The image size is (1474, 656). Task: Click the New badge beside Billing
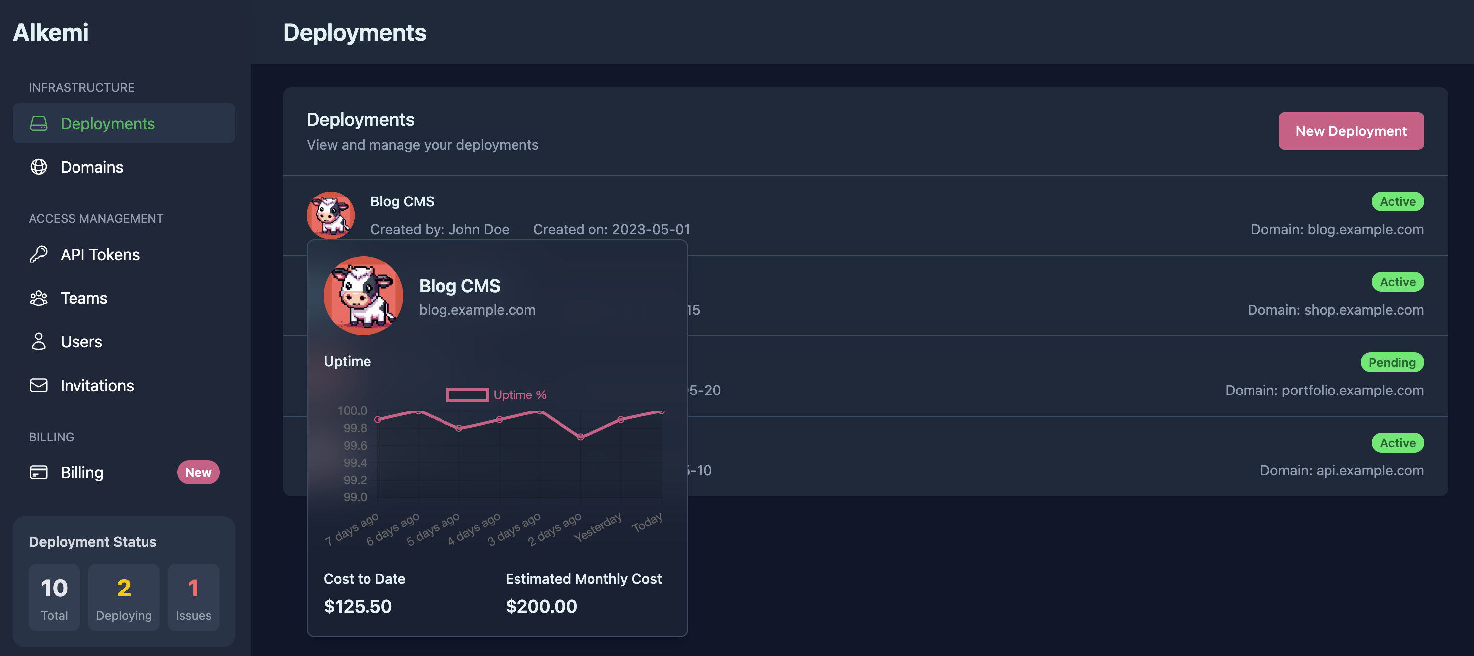(198, 472)
